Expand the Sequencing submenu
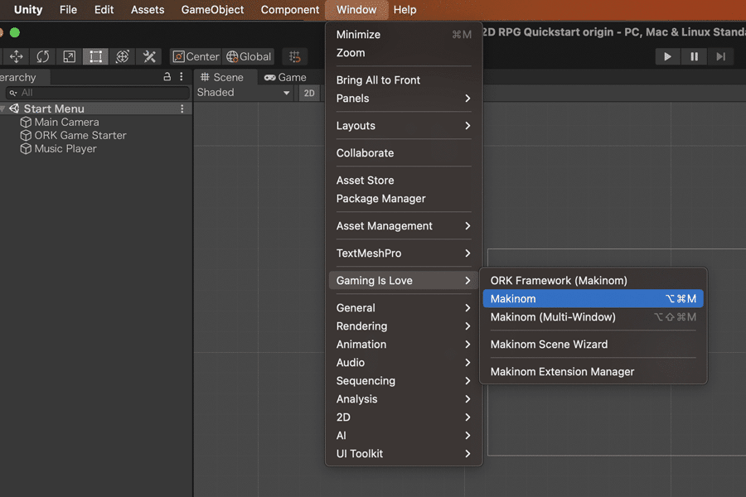 (404, 381)
